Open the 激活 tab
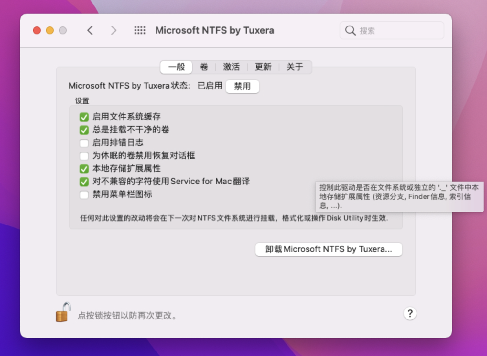This screenshot has height=356, width=487. point(231,67)
